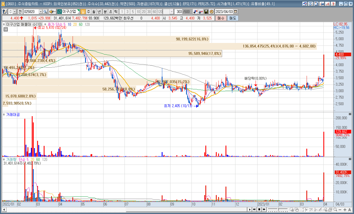
Task: Open the chart indicator settings icon
Action: point(201,12)
